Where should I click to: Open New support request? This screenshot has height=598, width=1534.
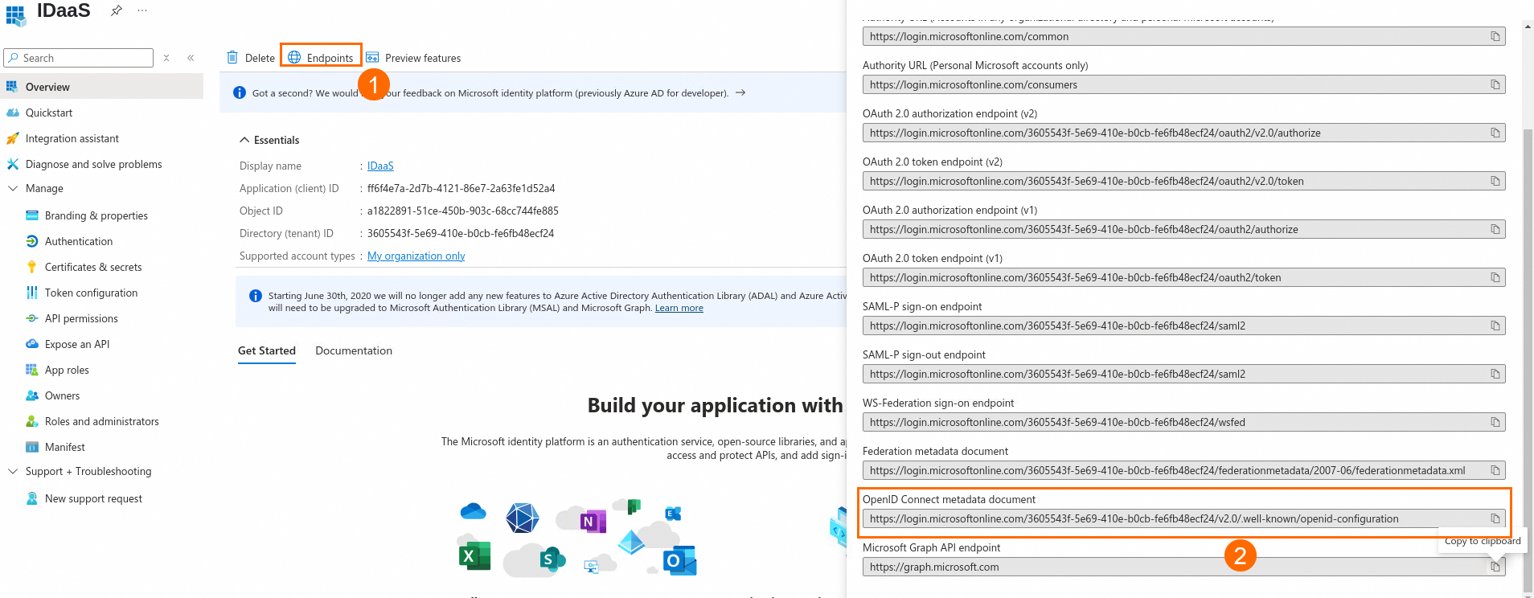93,498
